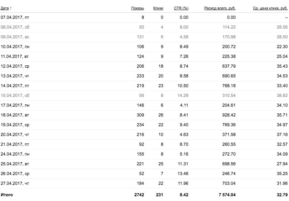Sort by Расход всего, руб. header
The image size is (289, 201).
pos(220,8)
